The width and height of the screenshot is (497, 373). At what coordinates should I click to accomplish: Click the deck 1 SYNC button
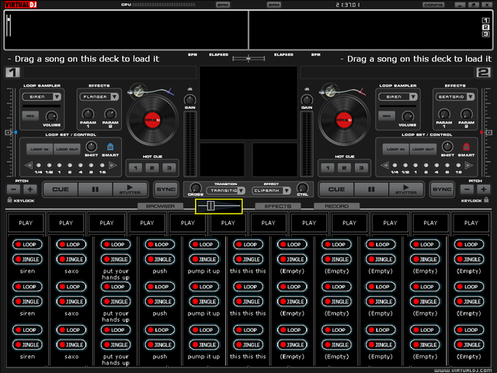[165, 190]
